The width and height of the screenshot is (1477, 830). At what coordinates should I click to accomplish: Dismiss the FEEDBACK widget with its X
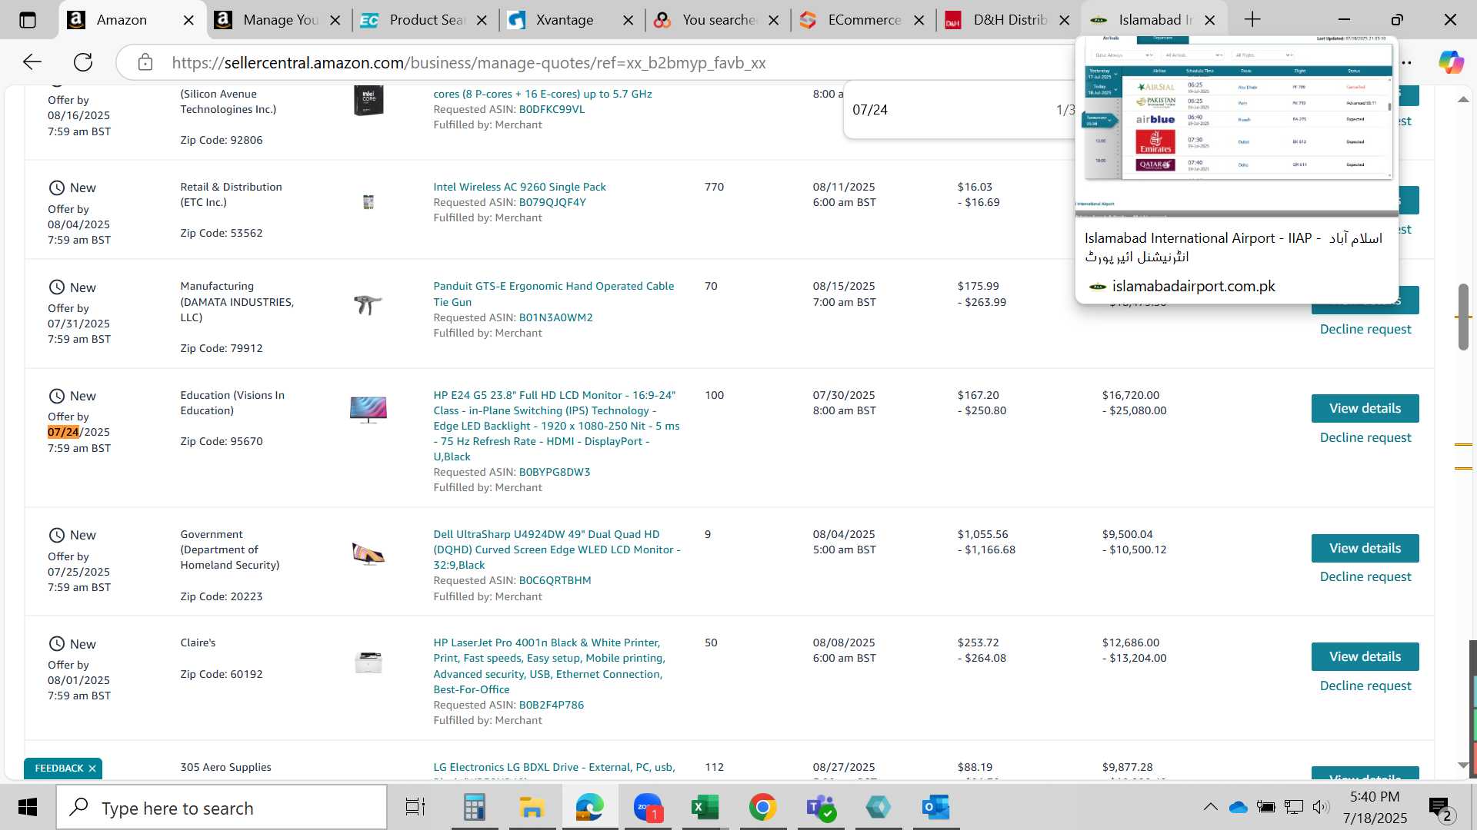click(x=92, y=769)
